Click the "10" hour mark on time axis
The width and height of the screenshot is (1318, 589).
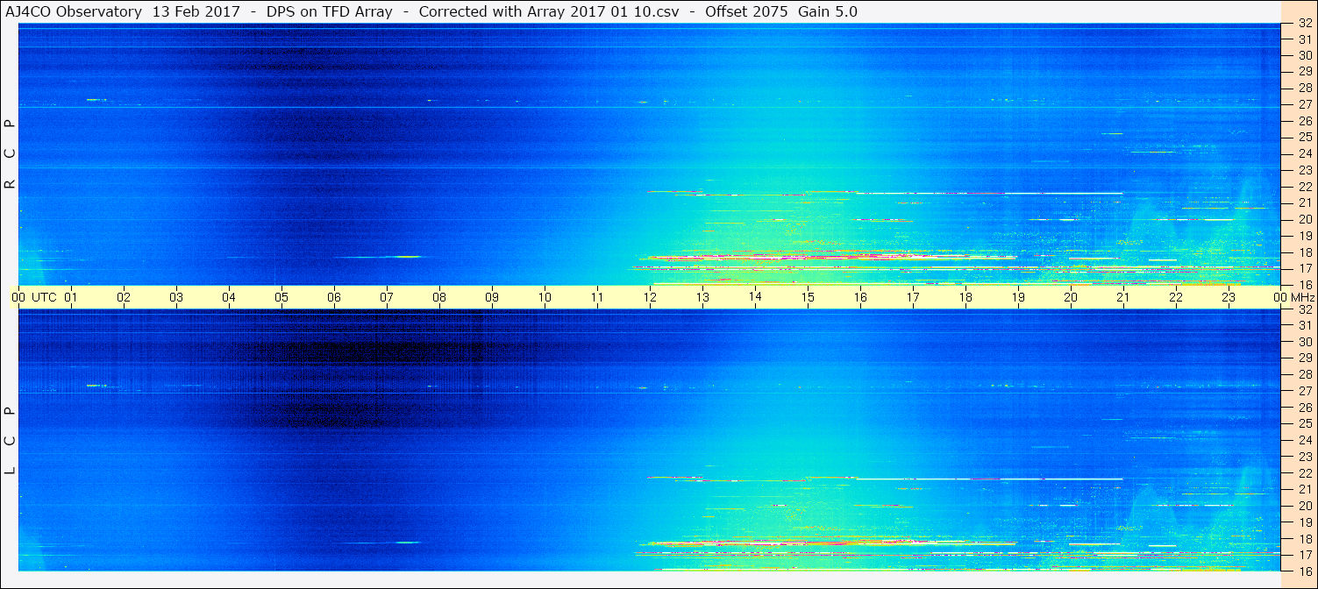coord(545,297)
